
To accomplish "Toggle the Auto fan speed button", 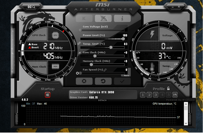I will pyautogui.click(x=126, y=75).
